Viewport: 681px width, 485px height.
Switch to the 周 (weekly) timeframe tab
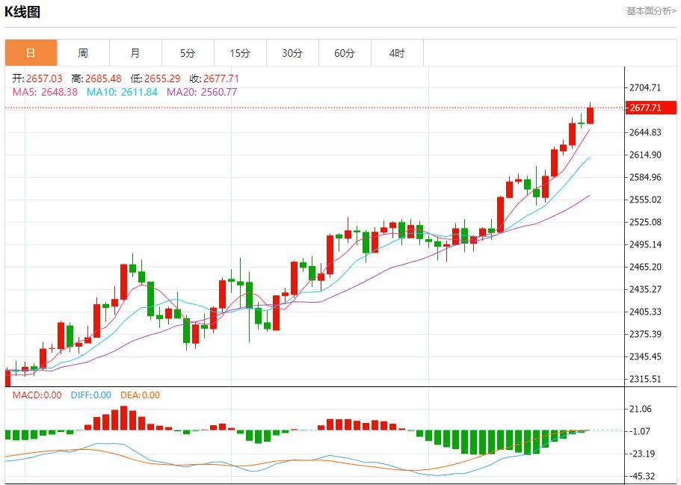tap(83, 53)
